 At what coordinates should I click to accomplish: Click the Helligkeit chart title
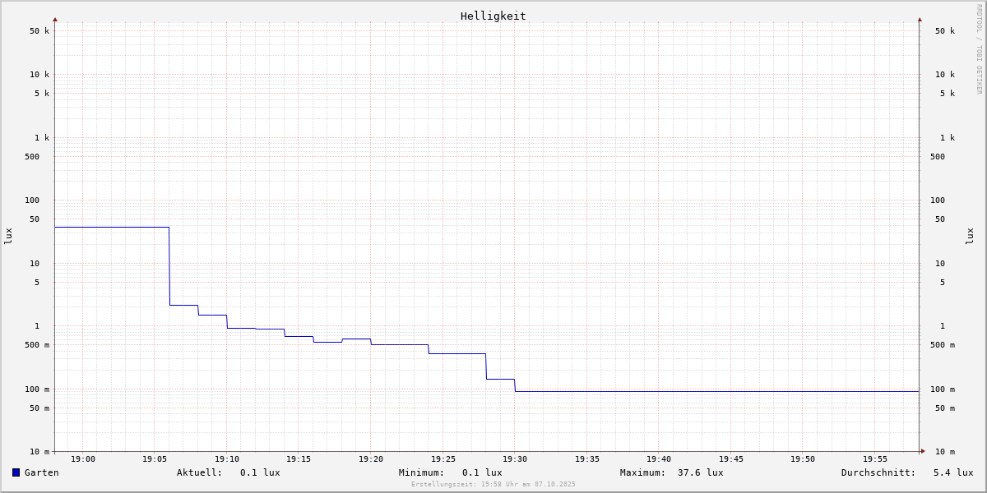pyautogui.click(x=493, y=16)
